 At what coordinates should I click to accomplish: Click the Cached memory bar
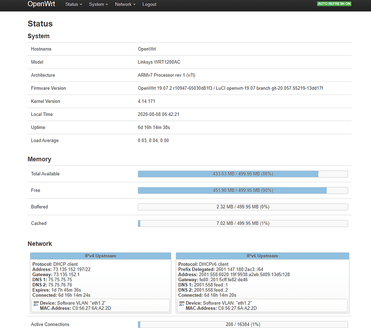point(243,223)
